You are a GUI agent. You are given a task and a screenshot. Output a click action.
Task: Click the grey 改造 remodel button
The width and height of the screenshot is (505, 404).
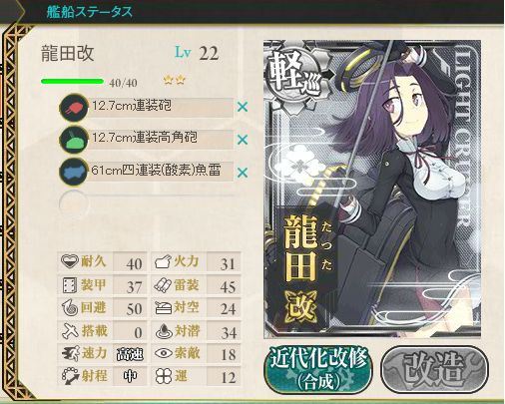pos(434,369)
